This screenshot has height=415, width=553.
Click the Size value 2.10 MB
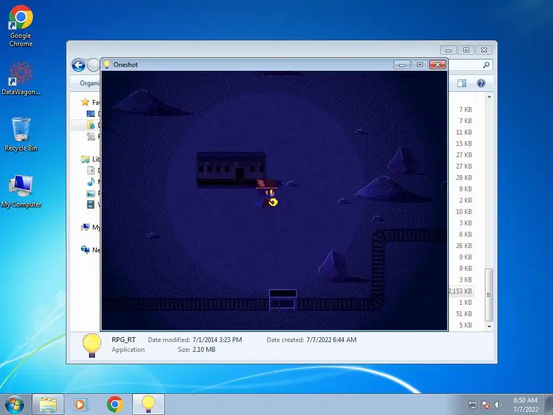point(204,350)
